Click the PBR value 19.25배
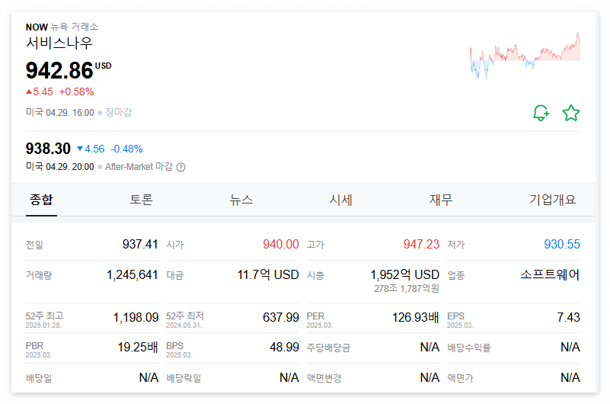 coord(138,347)
